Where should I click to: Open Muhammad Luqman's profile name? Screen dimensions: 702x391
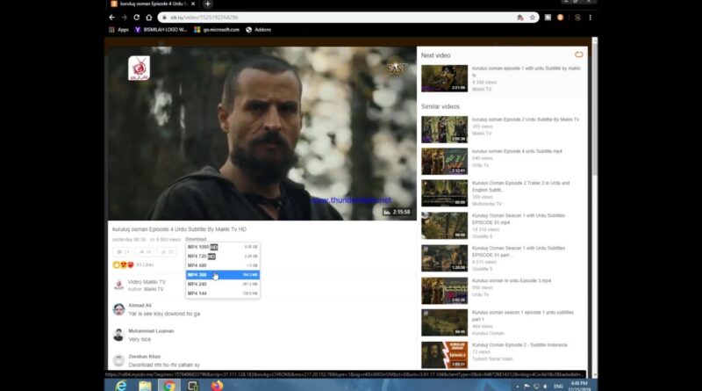coord(151,331)
